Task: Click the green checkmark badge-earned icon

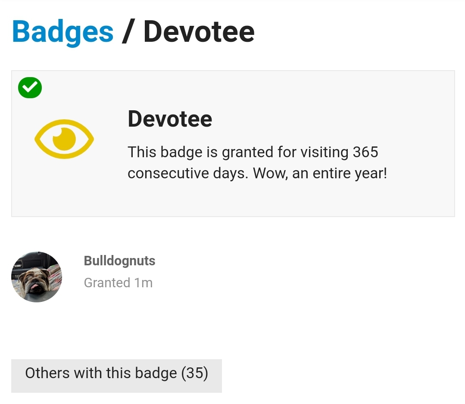Action: pyautogui.click(x=30, y=87)
